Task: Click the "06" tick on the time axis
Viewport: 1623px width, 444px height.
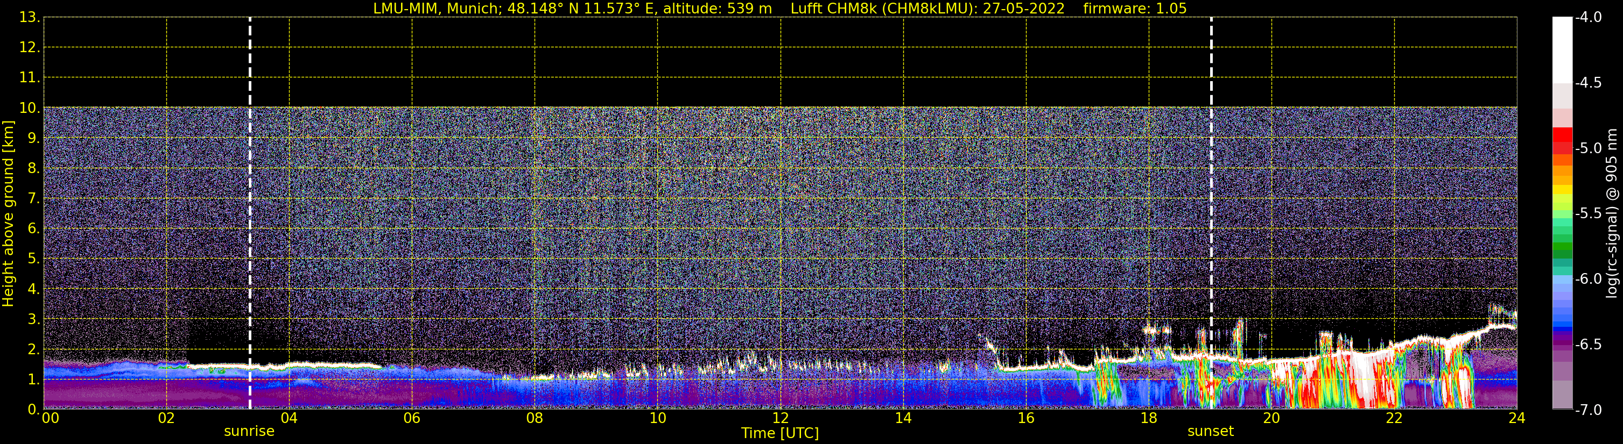Action: point(412,418)
